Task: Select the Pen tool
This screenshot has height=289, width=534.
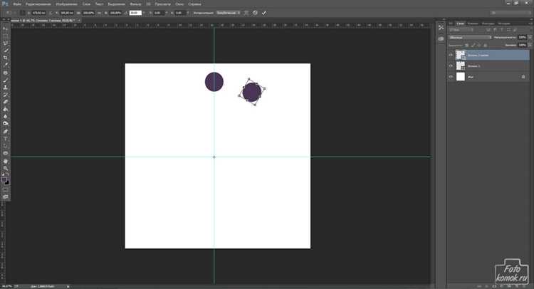Action: pos(5,132)
